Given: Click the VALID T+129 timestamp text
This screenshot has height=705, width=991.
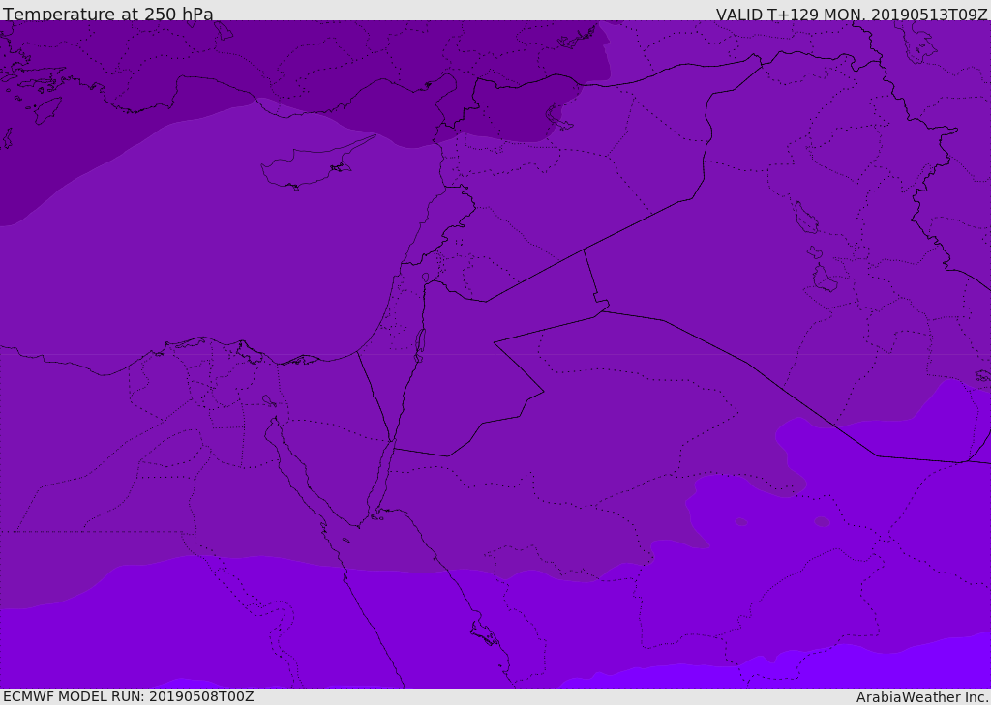Looking at the screenshot, I should [851, 15].
